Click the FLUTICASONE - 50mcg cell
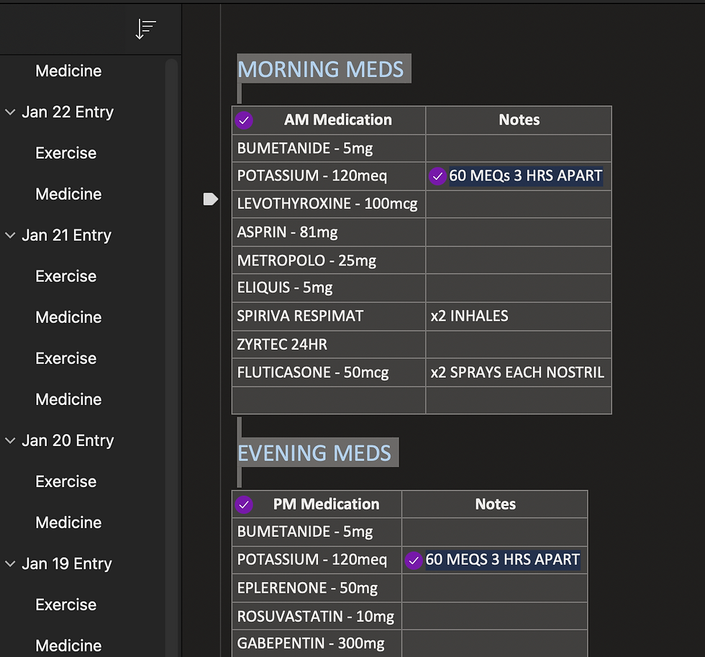Screen dimensions: 705x657 [329, 372]
